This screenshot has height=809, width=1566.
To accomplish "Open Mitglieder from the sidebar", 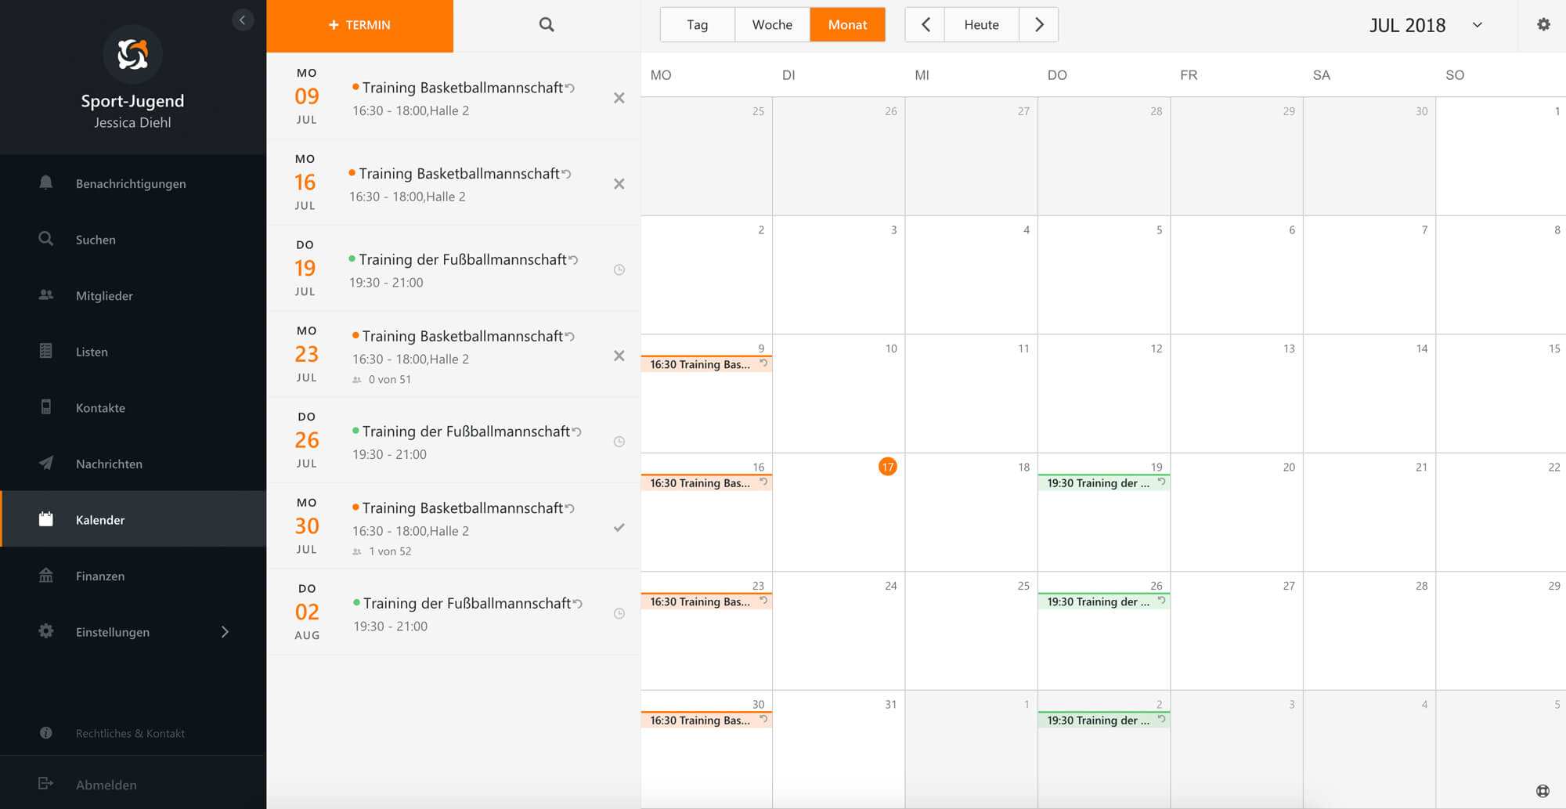I will pos(104,296).
